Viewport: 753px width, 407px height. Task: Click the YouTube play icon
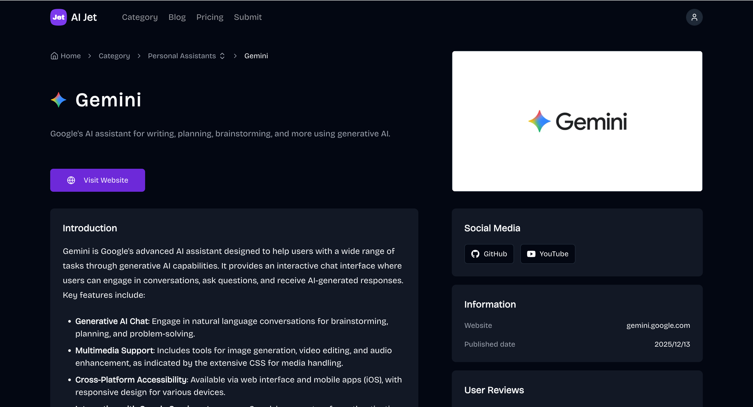click(531, 254)
